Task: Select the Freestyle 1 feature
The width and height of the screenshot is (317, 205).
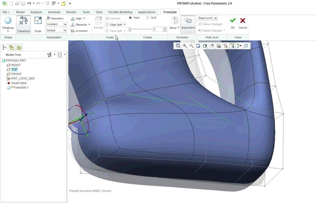Action: tap(21, 88)
